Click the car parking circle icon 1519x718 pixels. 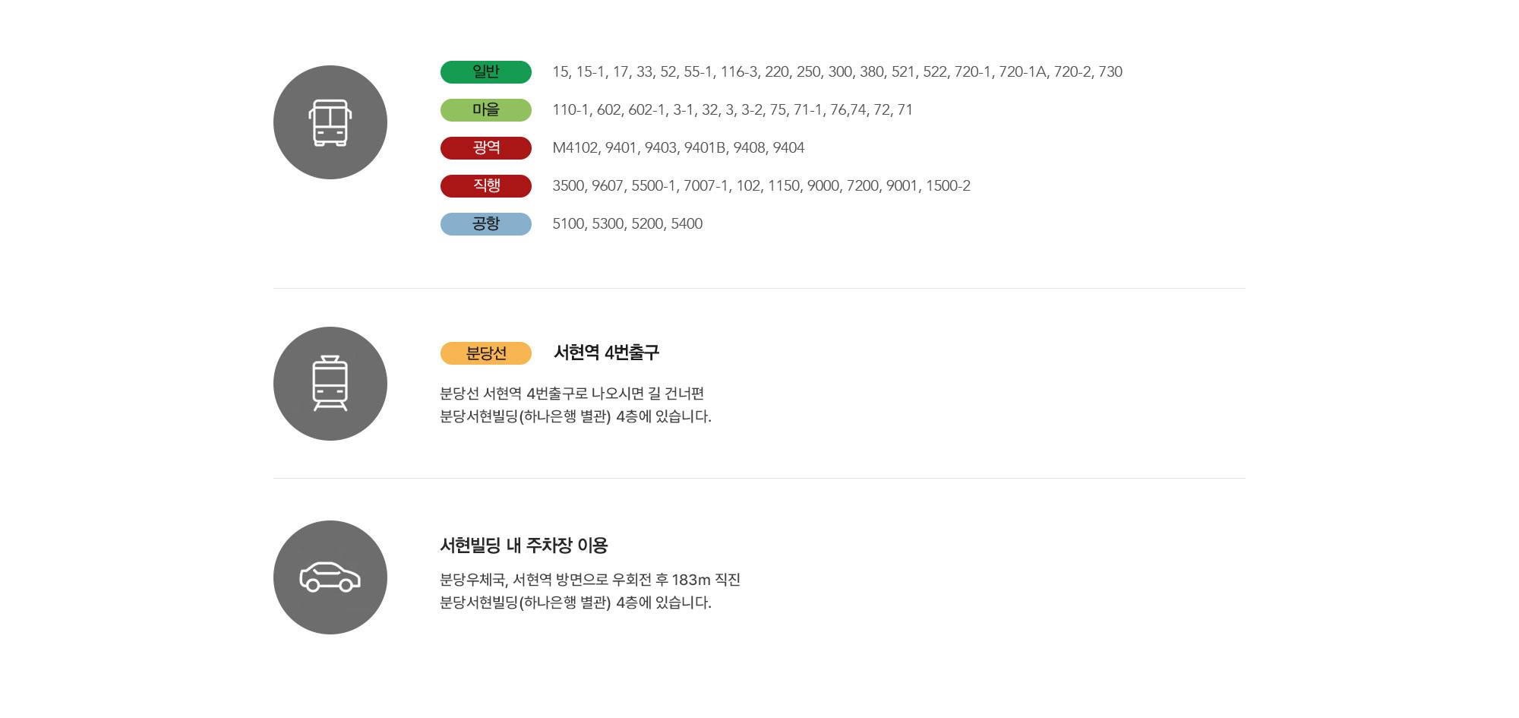330,577
